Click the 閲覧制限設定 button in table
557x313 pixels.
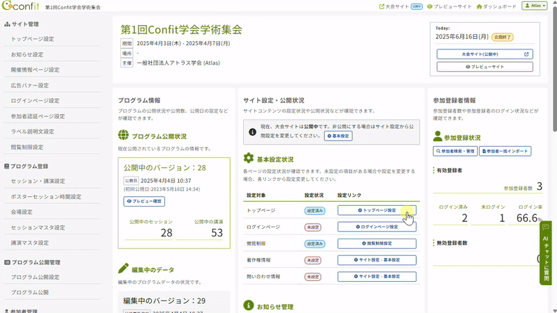(x=377, y=243)
